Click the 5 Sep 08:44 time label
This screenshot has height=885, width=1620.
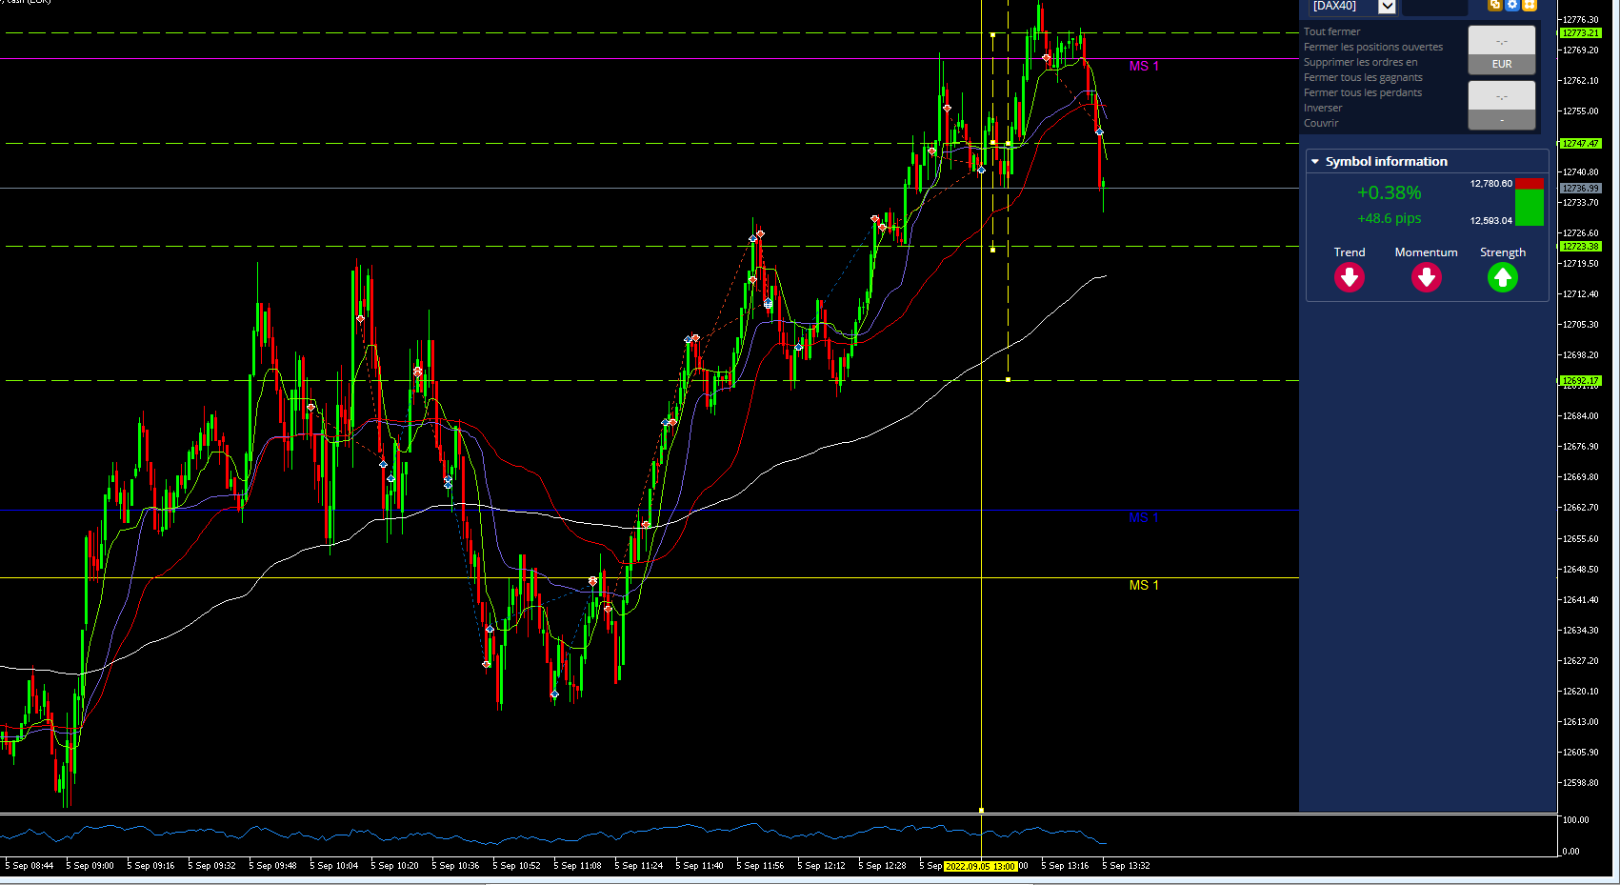pyautogui.click(x=29, y=866)
